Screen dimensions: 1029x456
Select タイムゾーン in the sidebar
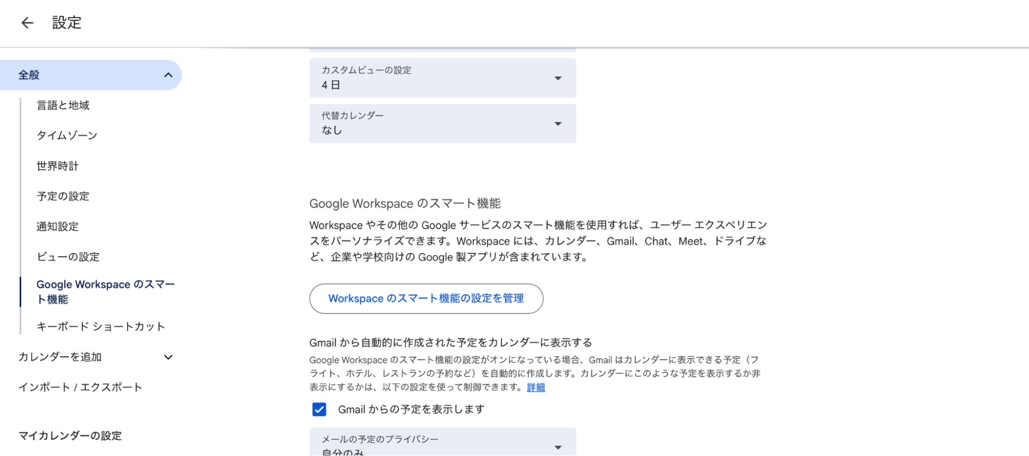66,135
